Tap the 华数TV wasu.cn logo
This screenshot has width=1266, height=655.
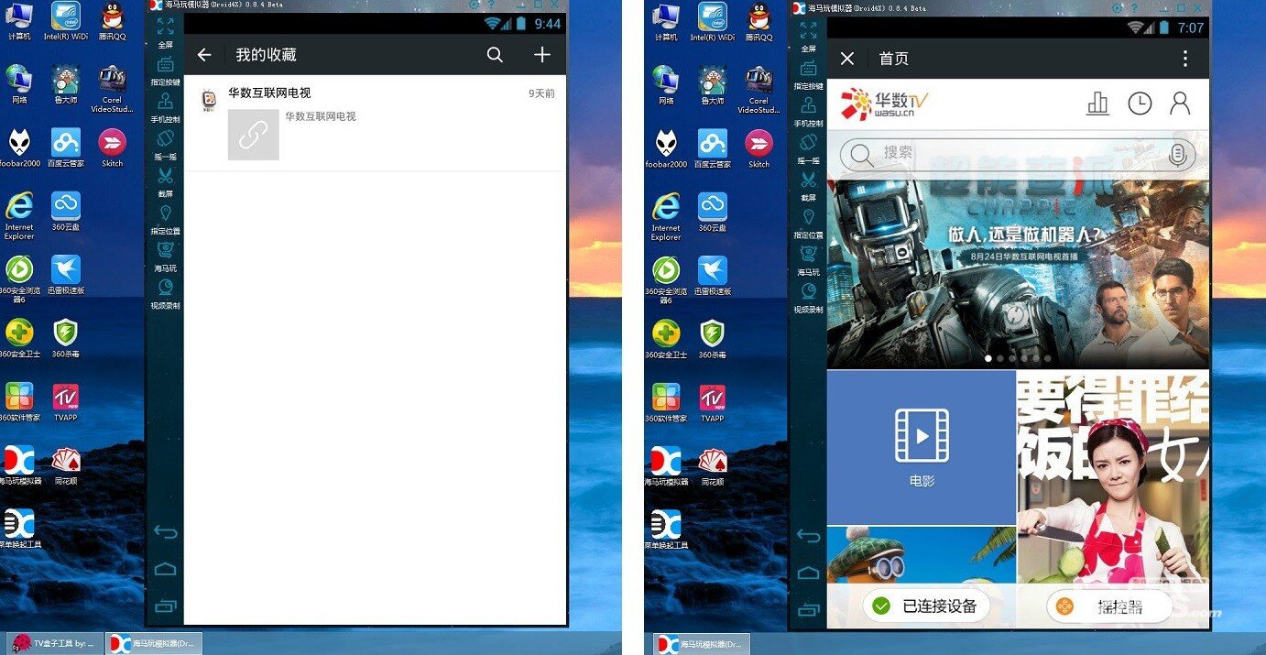(884, 104)
